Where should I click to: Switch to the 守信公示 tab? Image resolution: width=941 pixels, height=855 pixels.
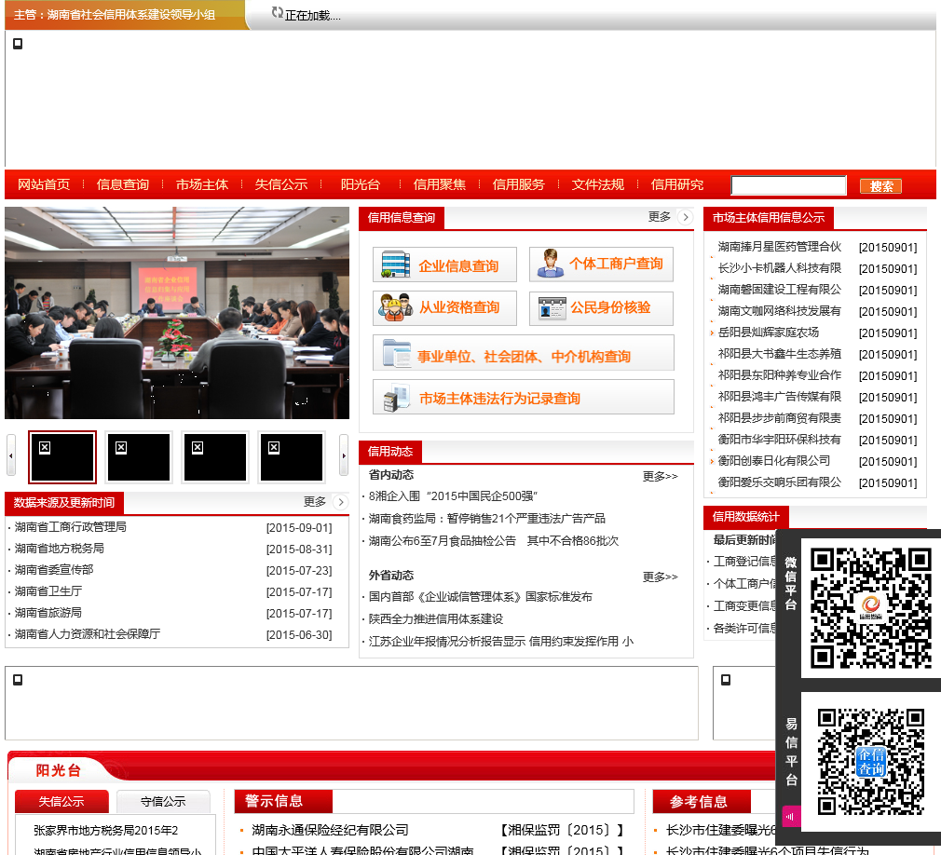163,802
